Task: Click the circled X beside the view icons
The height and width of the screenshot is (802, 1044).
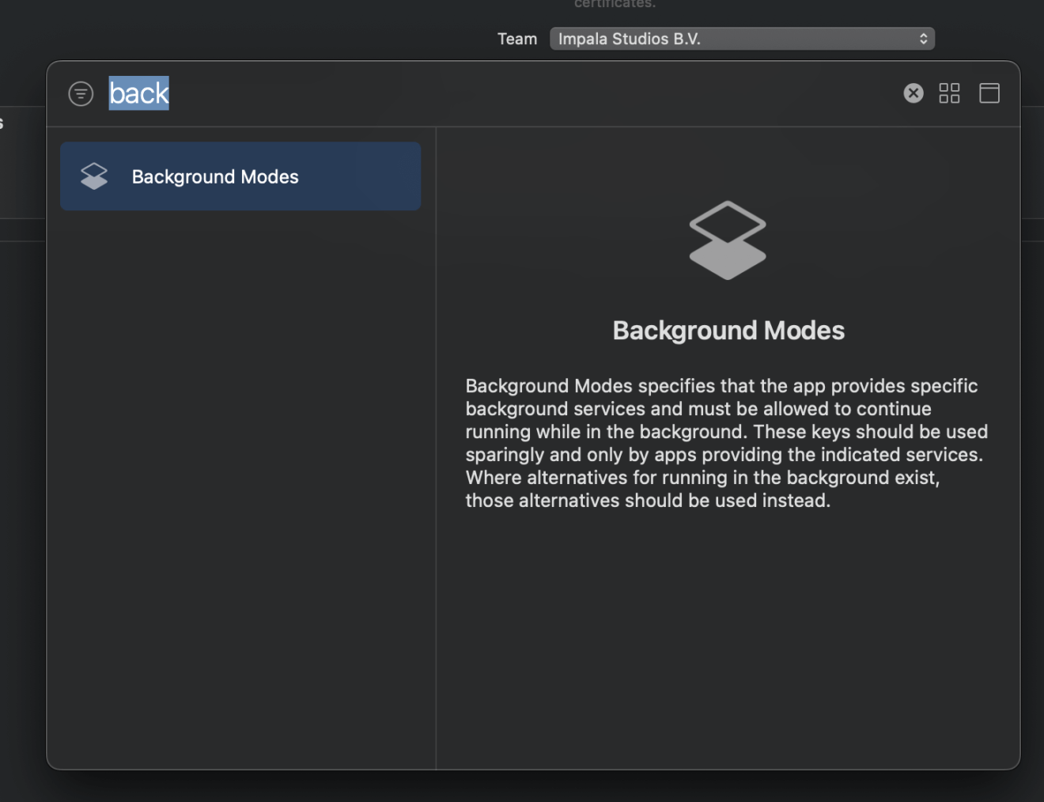Action: pos(913,93)
